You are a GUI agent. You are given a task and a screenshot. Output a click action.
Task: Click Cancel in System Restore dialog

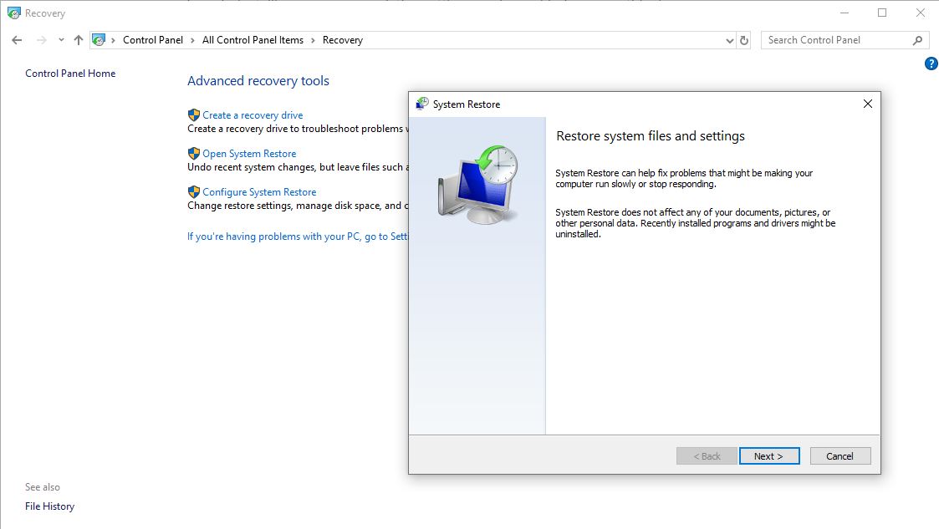(x=840, y=456)
